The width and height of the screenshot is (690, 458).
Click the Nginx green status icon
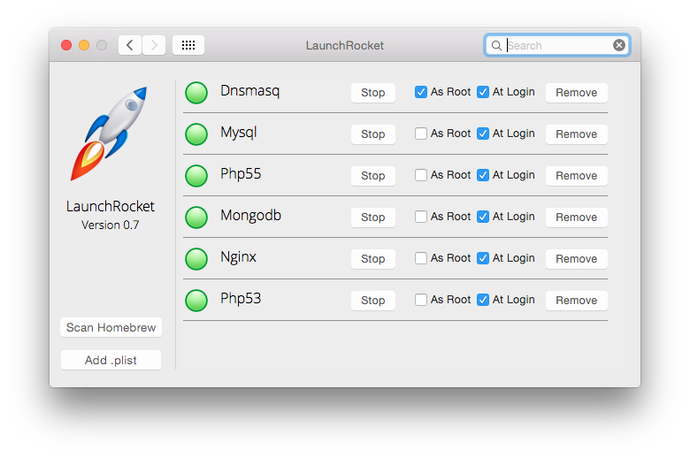[196, 258]
